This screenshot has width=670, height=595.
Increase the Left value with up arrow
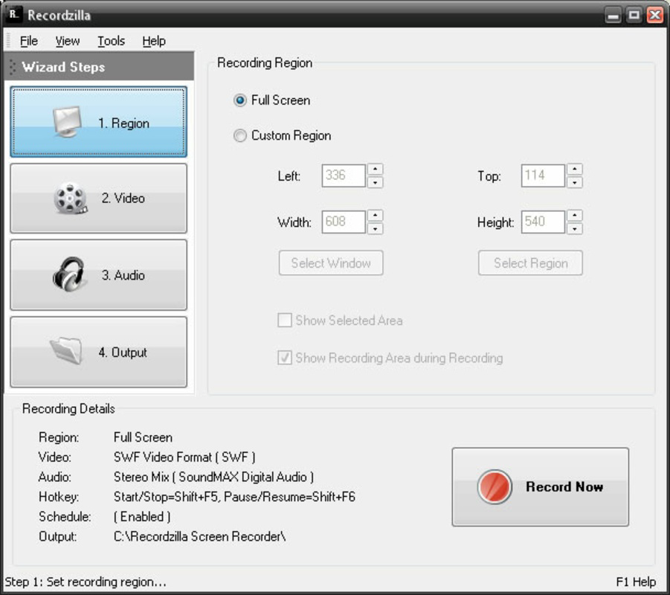(x=376, y=170)
